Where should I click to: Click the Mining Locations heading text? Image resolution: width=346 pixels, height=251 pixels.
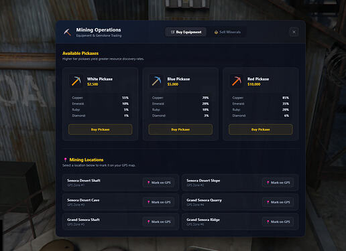pyautogui.click(x=86, y=160)
